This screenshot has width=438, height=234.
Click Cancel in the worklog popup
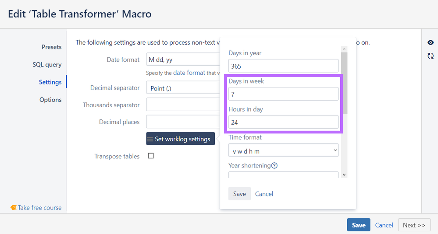click(x=264, y=194)
